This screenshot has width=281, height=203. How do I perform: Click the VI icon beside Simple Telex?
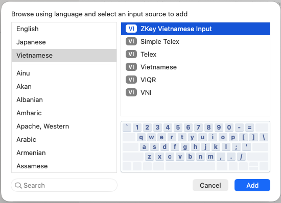131,41
